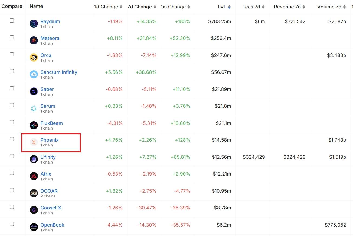Screen dimensions: 353x236
Task: Open the Sanctum Infinity link
Action: point(59,72)
